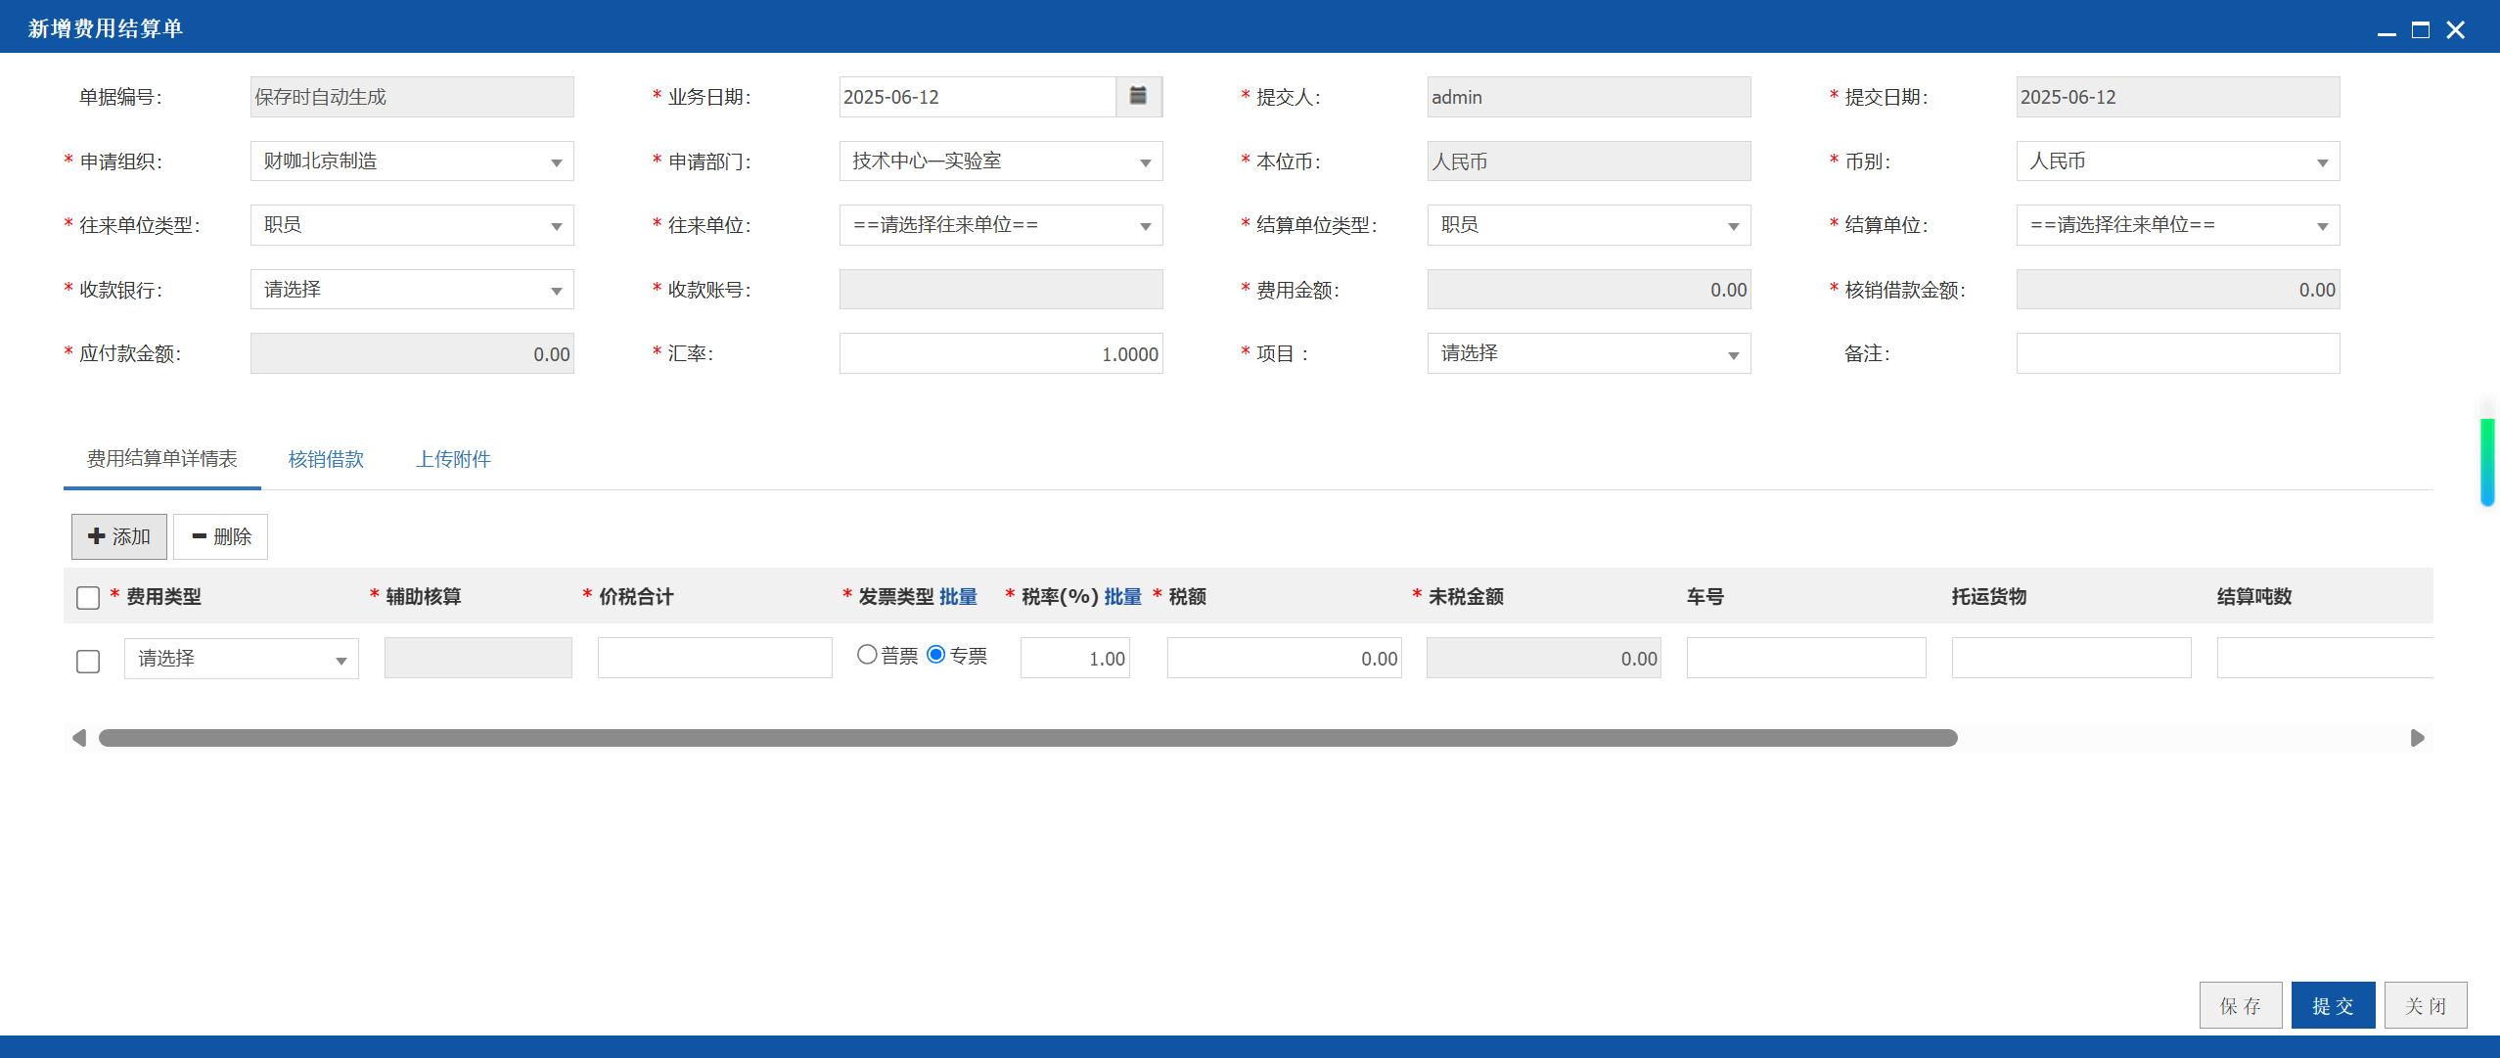Click the 批量 link beside 发票类型

pos(958,596)
